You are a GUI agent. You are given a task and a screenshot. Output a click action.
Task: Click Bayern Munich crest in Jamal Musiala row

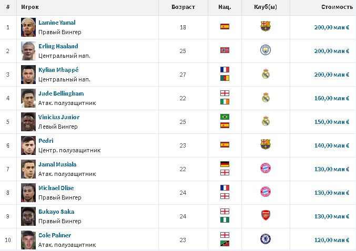tap(265, 169)
